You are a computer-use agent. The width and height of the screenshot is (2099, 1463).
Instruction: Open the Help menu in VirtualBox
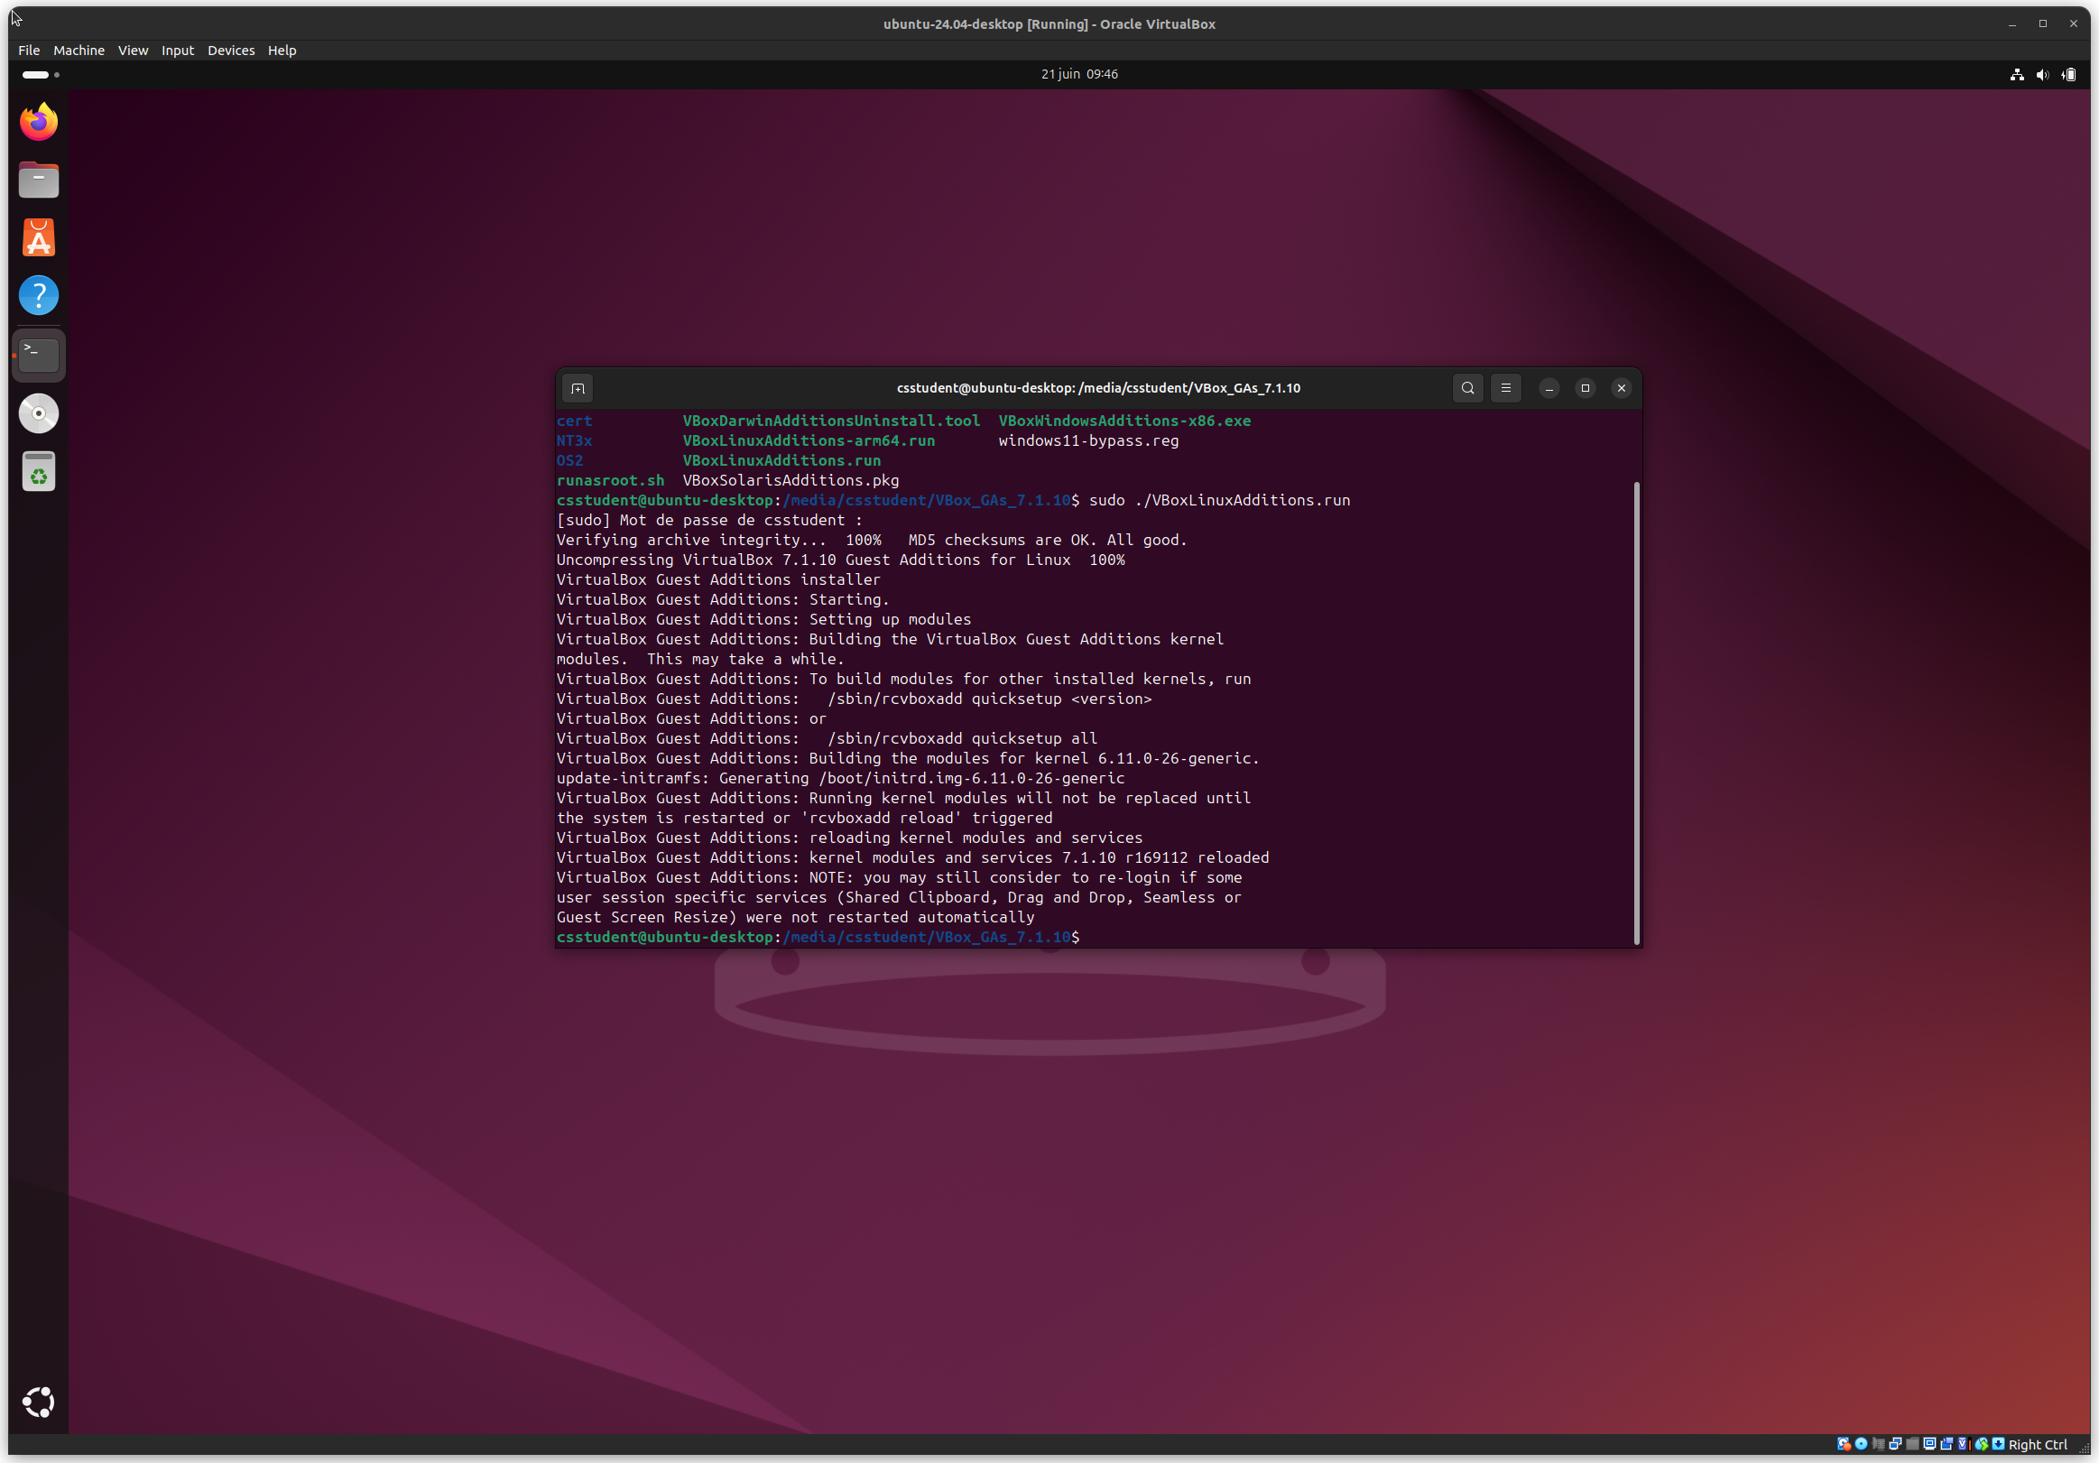(x=282, y=51)
